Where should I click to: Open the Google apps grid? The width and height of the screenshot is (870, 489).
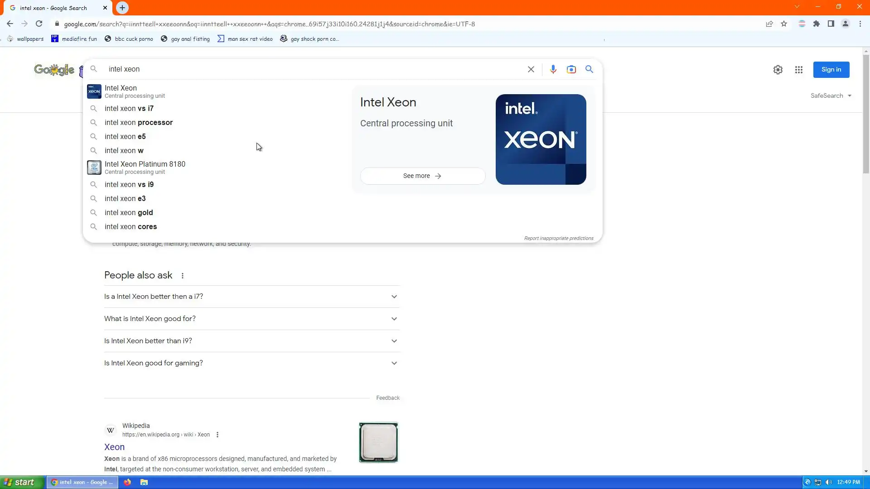click(x=798, y=70)
